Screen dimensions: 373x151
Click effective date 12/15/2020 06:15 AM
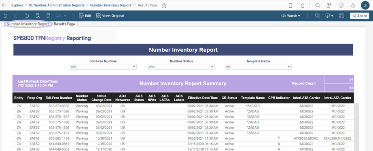[x=203, y=144]
